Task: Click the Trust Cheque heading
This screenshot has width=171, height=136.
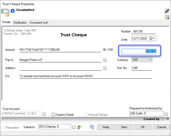Action: [73, 35]
